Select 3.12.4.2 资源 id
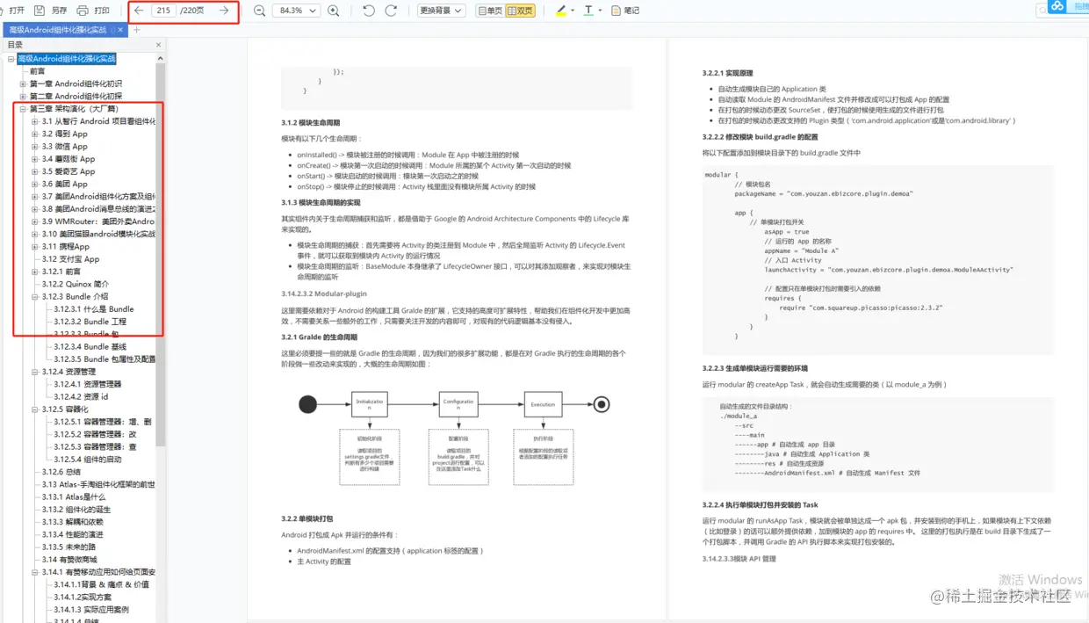The width and height of the screenshot is (1089, 623). coord(81,396)
